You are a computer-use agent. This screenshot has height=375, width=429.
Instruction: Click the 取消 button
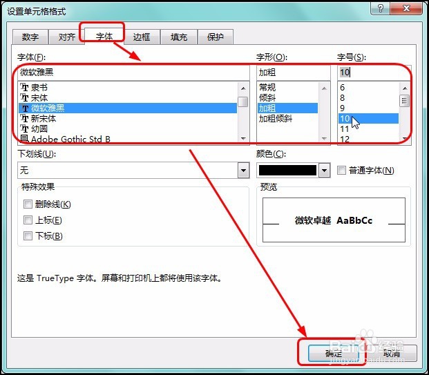tap(392, 353)
